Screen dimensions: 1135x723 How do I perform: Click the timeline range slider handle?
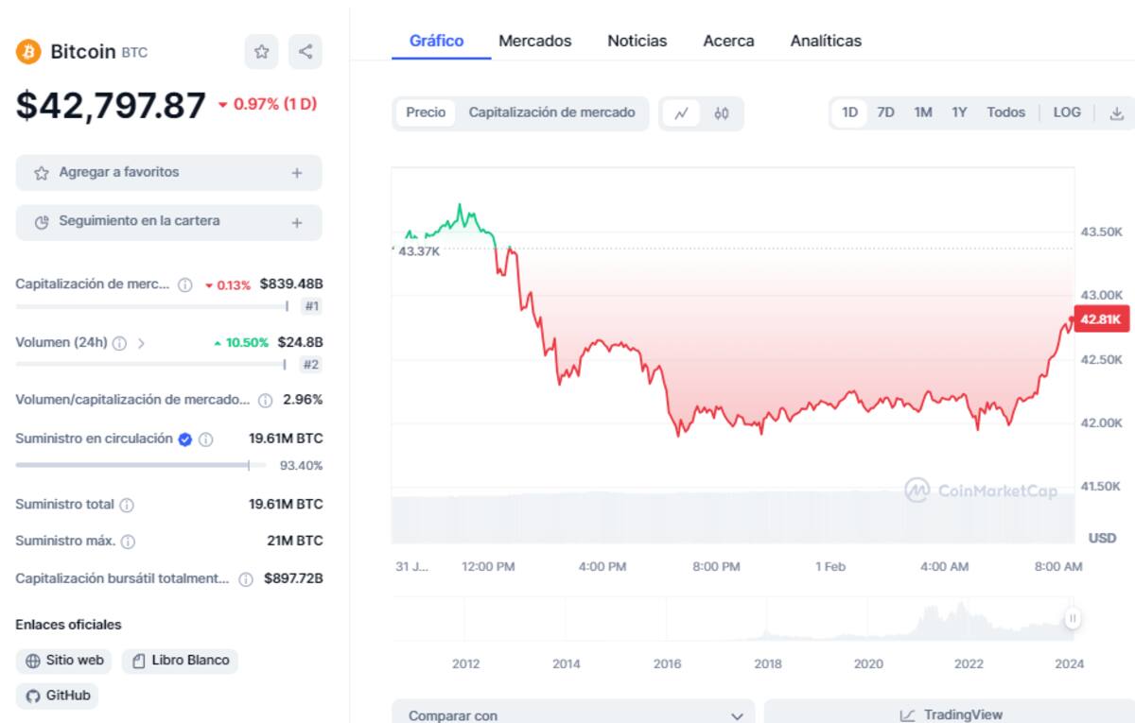[1073, 618]
